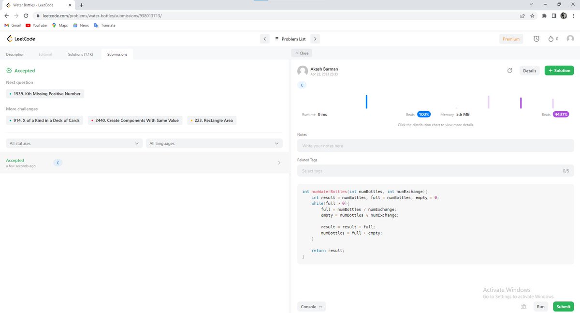This screenshot has height=313, width=580.
Task: Expand the All languages dropdown
Action: pos(214,143)
